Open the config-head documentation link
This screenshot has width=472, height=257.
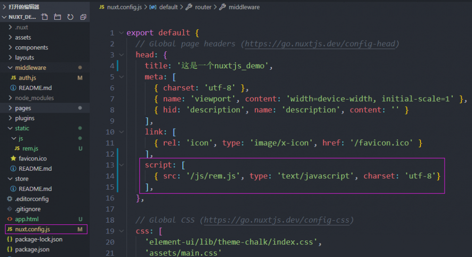320,44
